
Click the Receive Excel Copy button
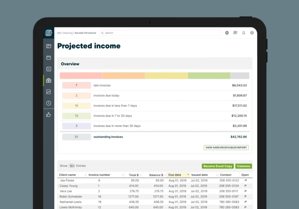pyautogui.click(x=218, y=166)
